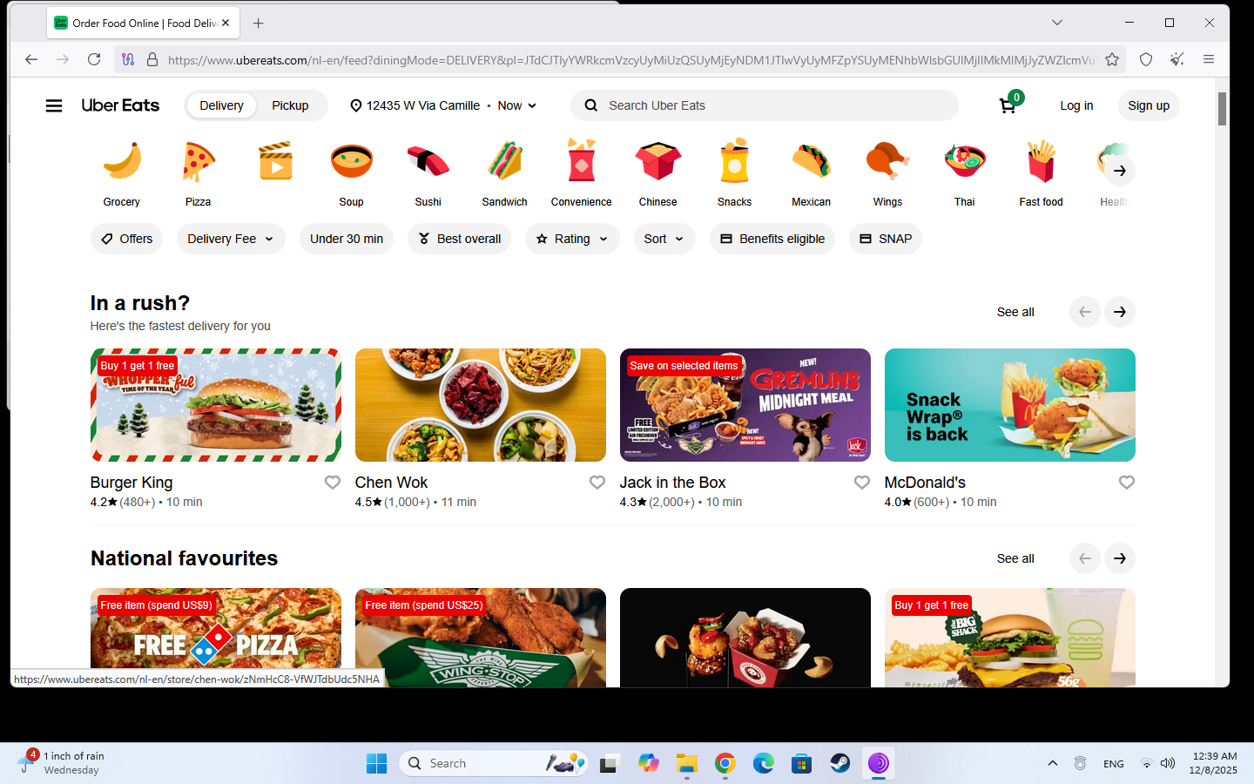This screenshot has width=1254, height=784.
Task: Open the hamburger main menu
Action: (54, 105)
